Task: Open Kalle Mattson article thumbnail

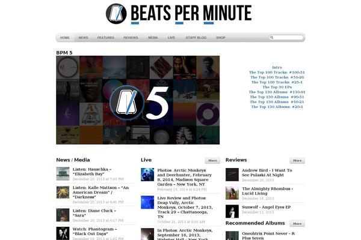Action: pyautogui.click(x=63, y=192)
